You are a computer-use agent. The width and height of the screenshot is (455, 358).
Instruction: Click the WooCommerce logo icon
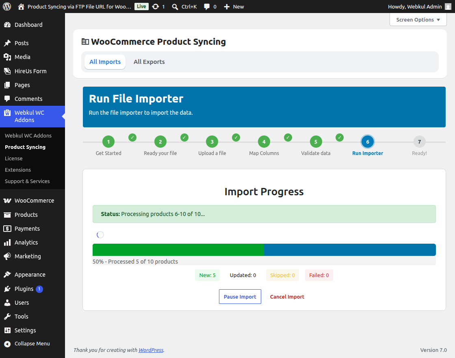tap(7, 201)
